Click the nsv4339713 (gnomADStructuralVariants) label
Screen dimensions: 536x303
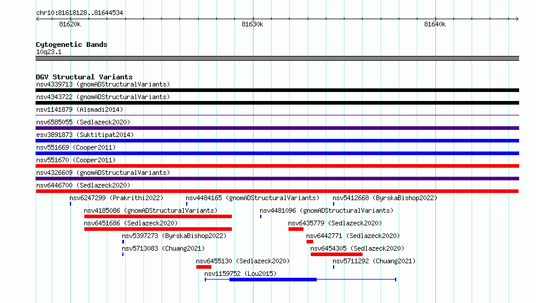[x=103, y=84]
